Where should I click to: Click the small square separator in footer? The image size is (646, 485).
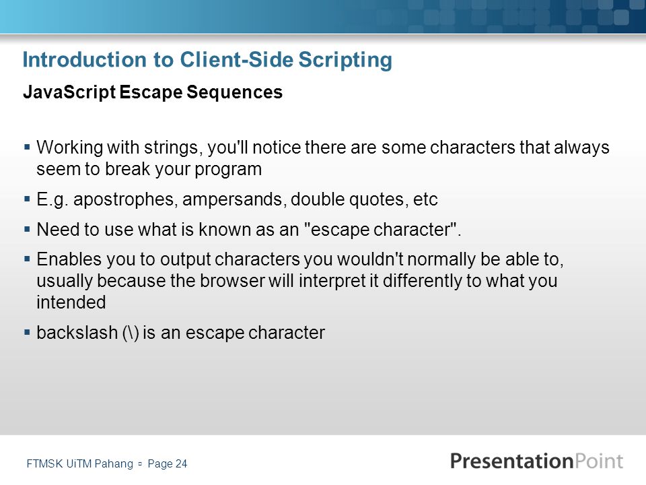click(x=140, y=464)
